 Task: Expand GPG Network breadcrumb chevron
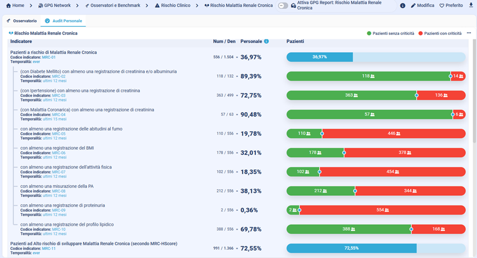(x=32, y=6)
